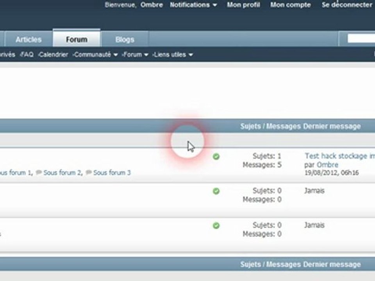This screenshot has width=375, height=281.
Task: Expand the Liens utiles dropdown
Action: coord(173,55)
